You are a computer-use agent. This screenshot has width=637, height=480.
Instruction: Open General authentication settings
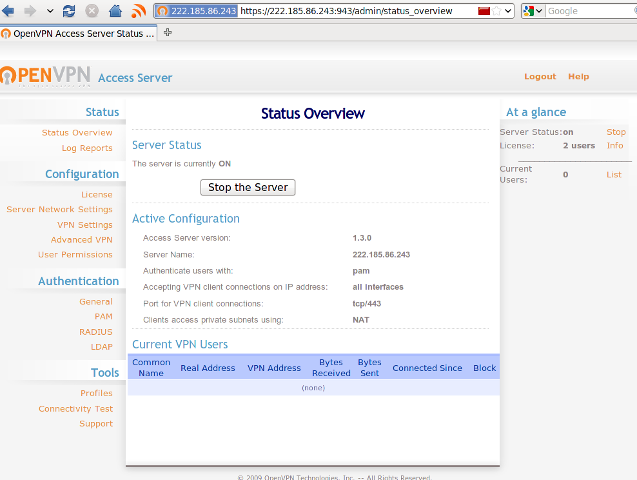(x=96, y=301)
